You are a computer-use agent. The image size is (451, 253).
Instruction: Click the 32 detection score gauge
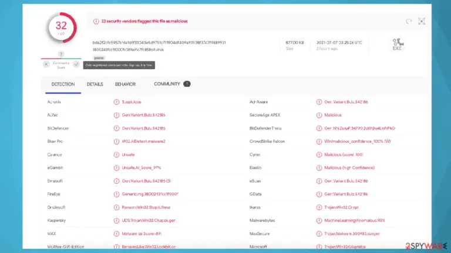[61, 28]
